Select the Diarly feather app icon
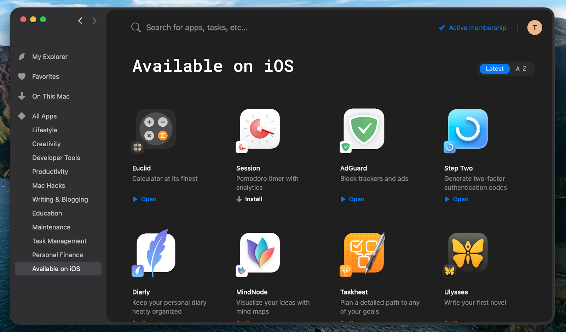The width and height of the screenshot is (566, 332). tap(156, 253)
